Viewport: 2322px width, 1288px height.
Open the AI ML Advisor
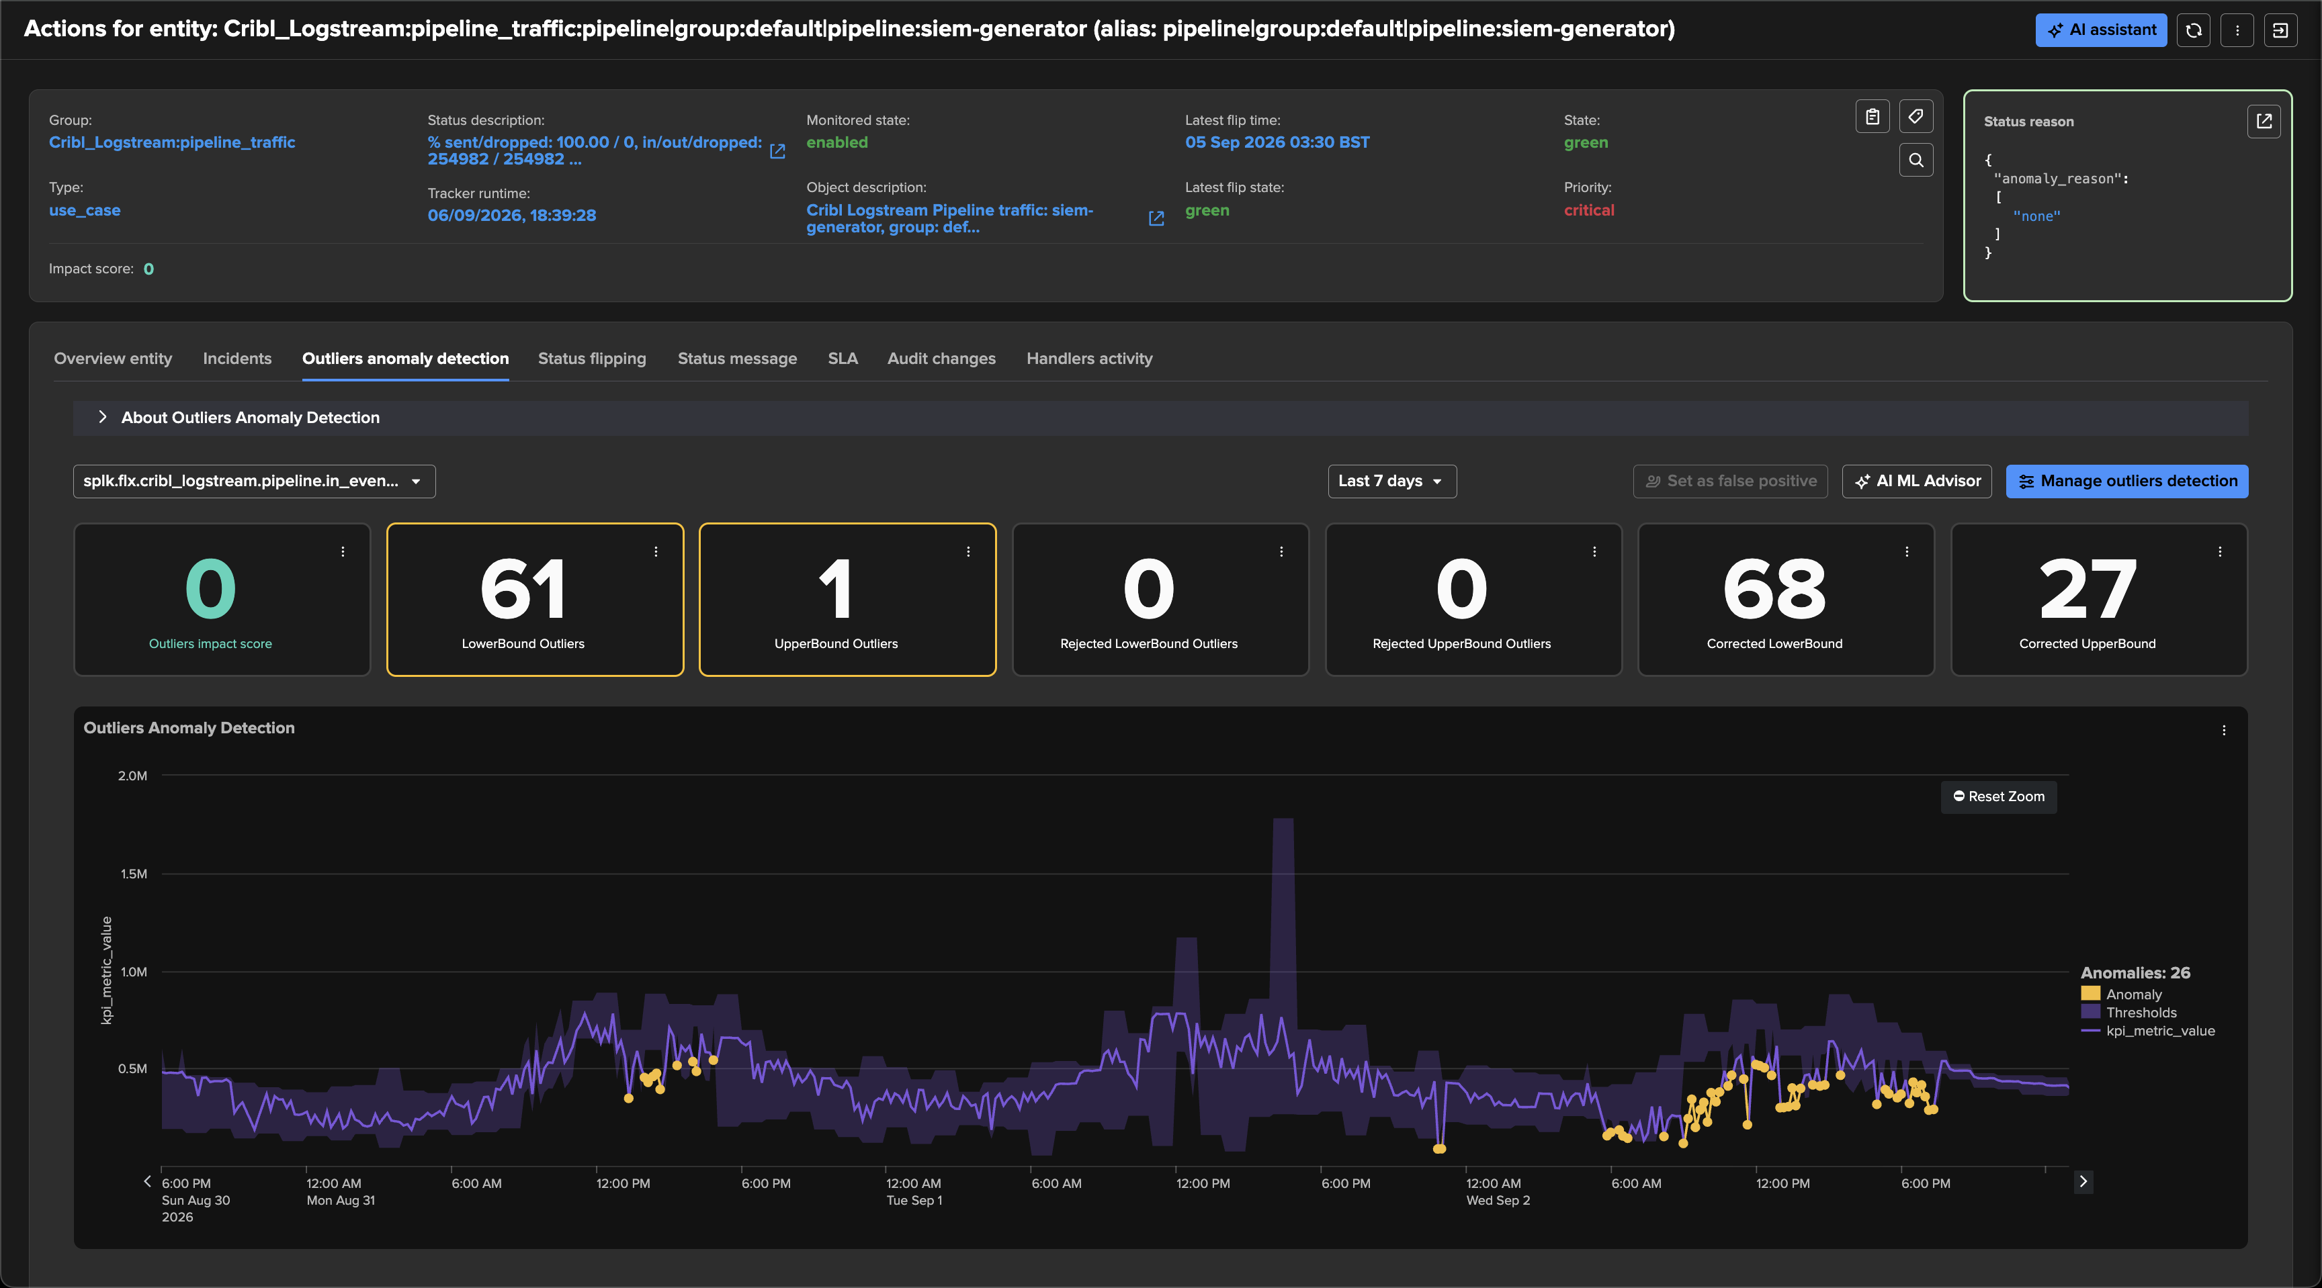(1916, 481)
